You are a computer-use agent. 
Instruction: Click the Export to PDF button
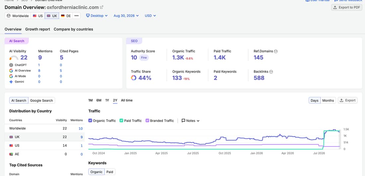point(347,7)
